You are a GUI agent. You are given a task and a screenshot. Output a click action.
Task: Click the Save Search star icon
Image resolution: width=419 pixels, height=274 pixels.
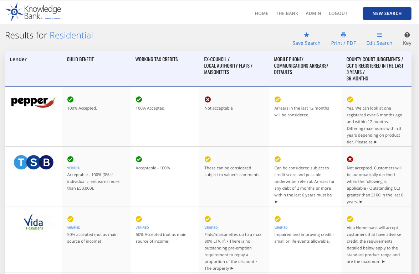pos(307,35)
